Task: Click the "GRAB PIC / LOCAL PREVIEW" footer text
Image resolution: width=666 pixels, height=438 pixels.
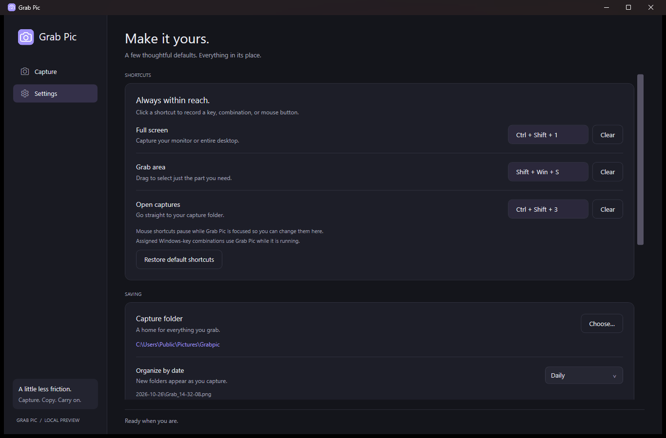Action: [x=48, y=420]
